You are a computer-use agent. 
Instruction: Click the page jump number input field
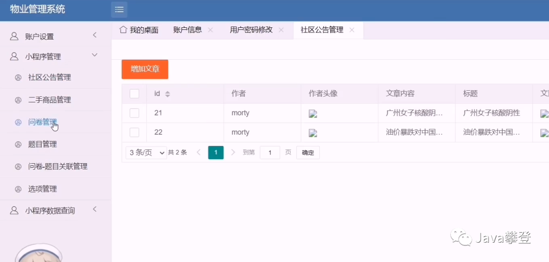click(x=270, y=153)
